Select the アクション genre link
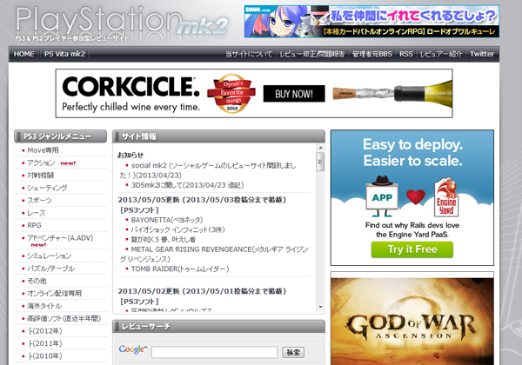The image size is (522, 365). pyautogui.click(x=41, y=163)
